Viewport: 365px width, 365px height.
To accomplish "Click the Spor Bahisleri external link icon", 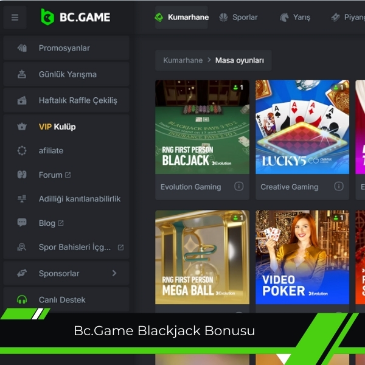I will pyautogui.click(x=120, y=247).
